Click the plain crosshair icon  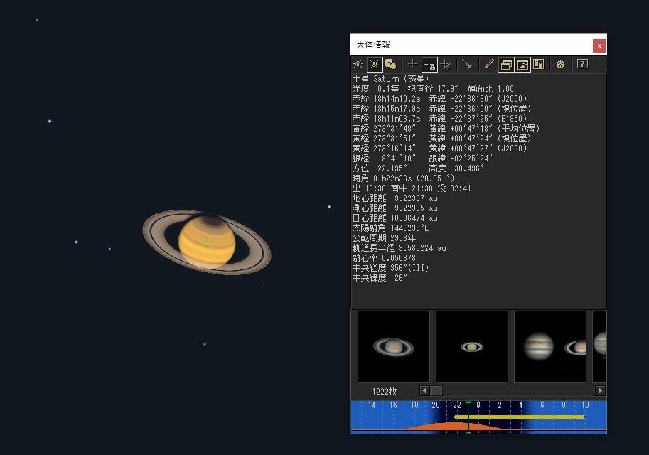tap(413, 64)
